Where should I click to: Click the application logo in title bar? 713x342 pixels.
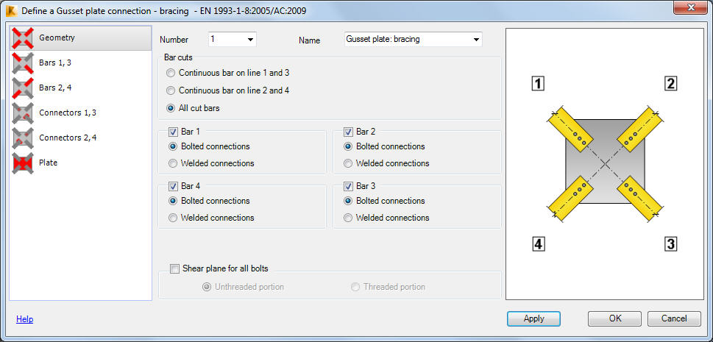[x=13, y=10]
